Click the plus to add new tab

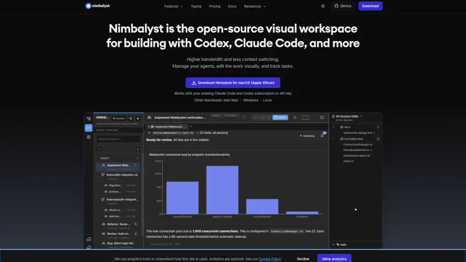(x=191, y=126)
